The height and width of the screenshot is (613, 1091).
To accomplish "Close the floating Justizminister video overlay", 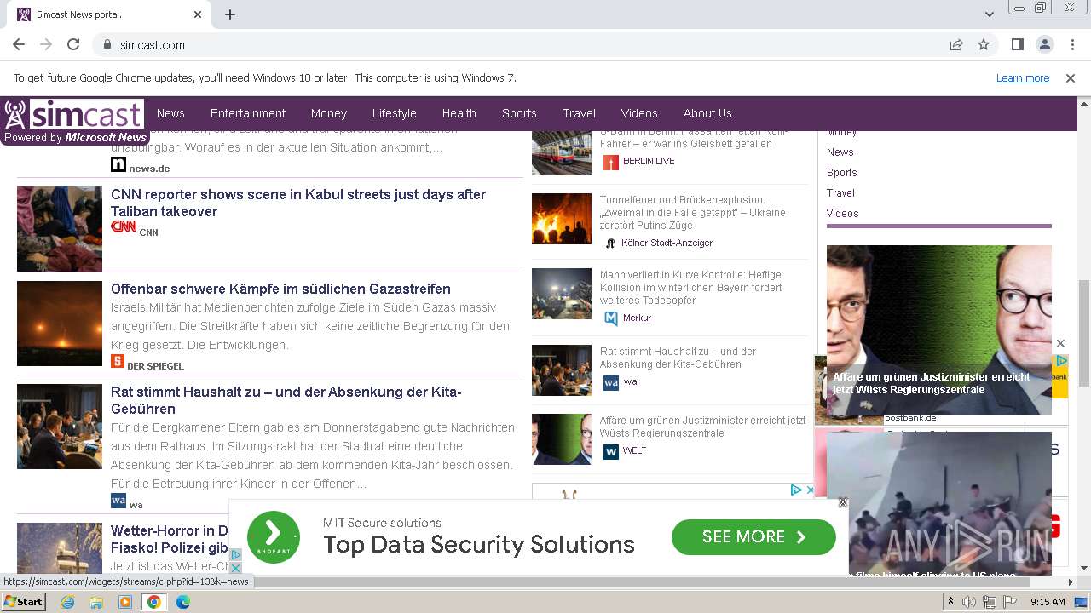I will pyautogui.click(x=1060, y=343).
